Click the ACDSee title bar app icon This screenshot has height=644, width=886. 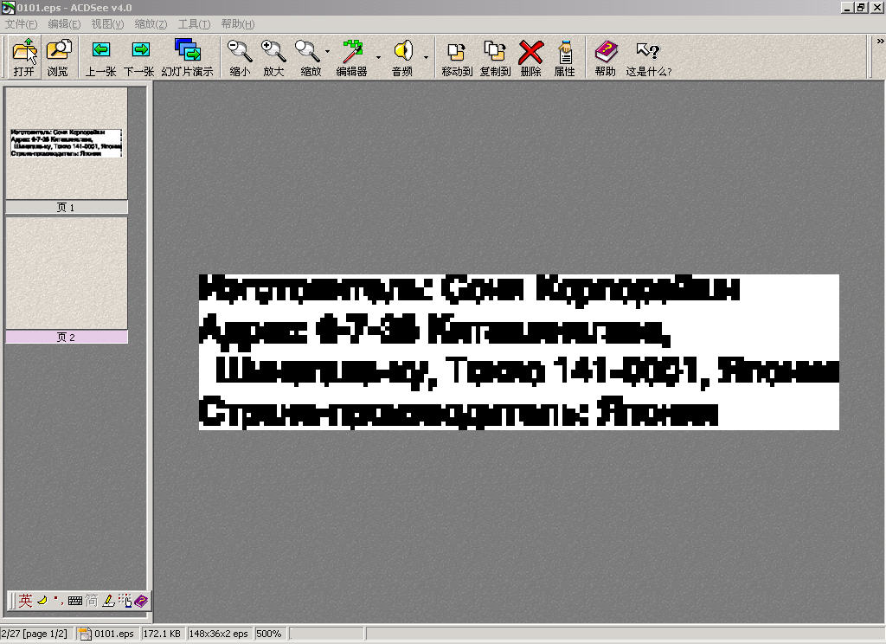click(8, 8)
